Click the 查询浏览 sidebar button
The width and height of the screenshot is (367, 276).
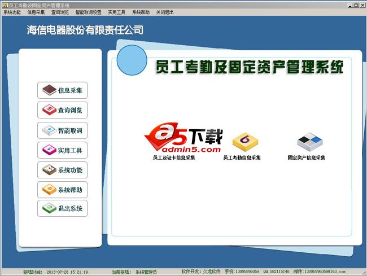pyautogui.click(x=62, y=110)
